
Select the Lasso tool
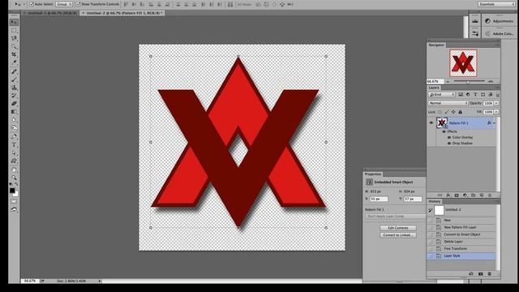14,38
